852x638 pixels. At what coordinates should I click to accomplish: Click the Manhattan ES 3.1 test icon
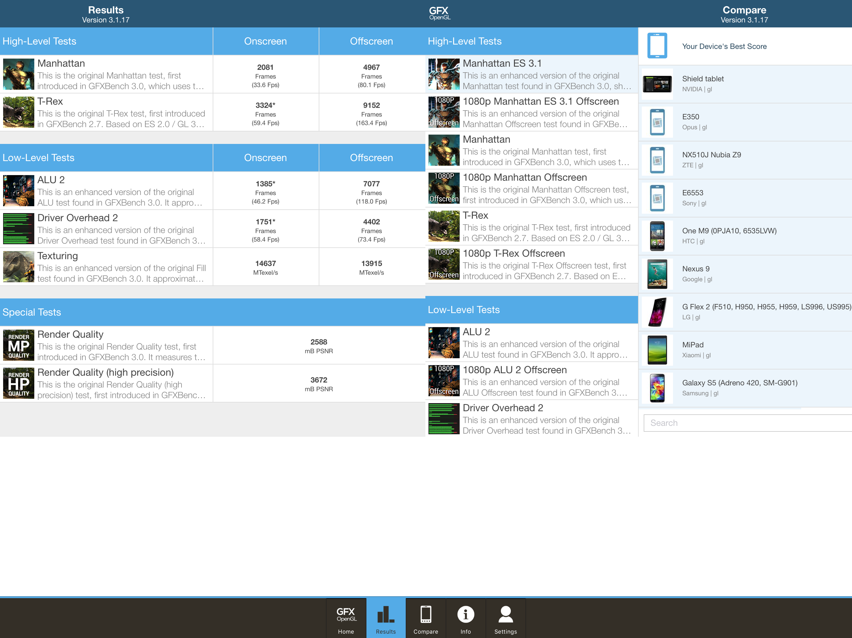pyautogui.click(x=444, y=74)
